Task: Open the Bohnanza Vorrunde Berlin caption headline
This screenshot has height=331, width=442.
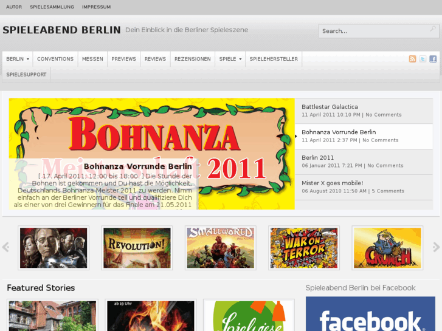Action: [138, 166]
